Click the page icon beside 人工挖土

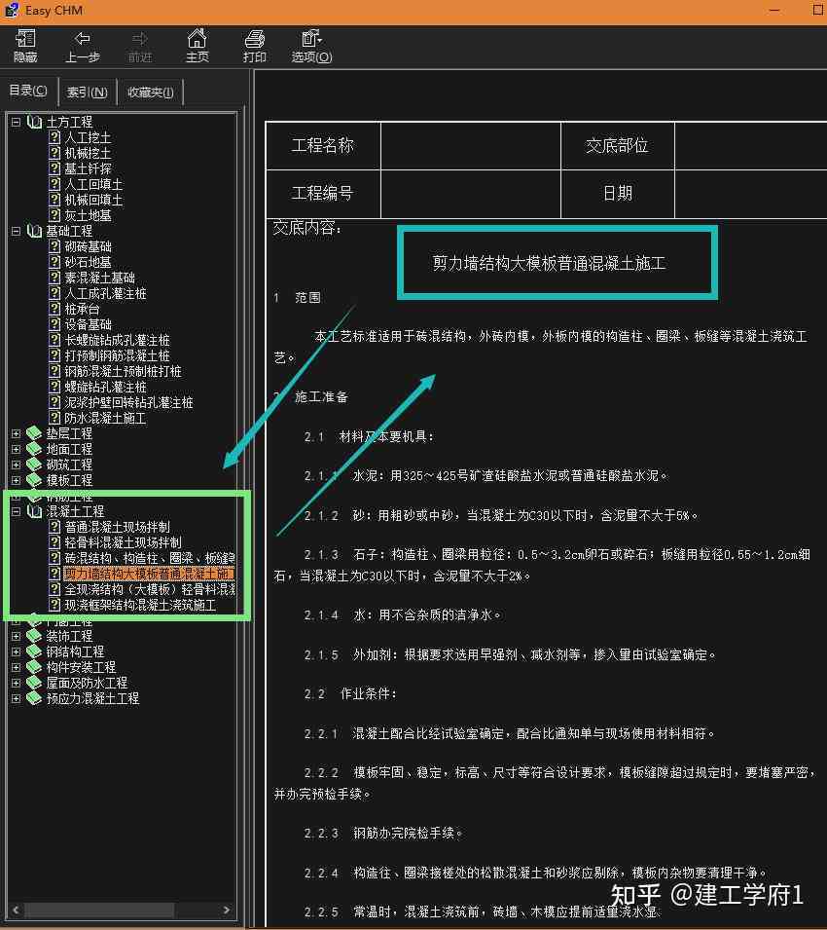[54, 137]
